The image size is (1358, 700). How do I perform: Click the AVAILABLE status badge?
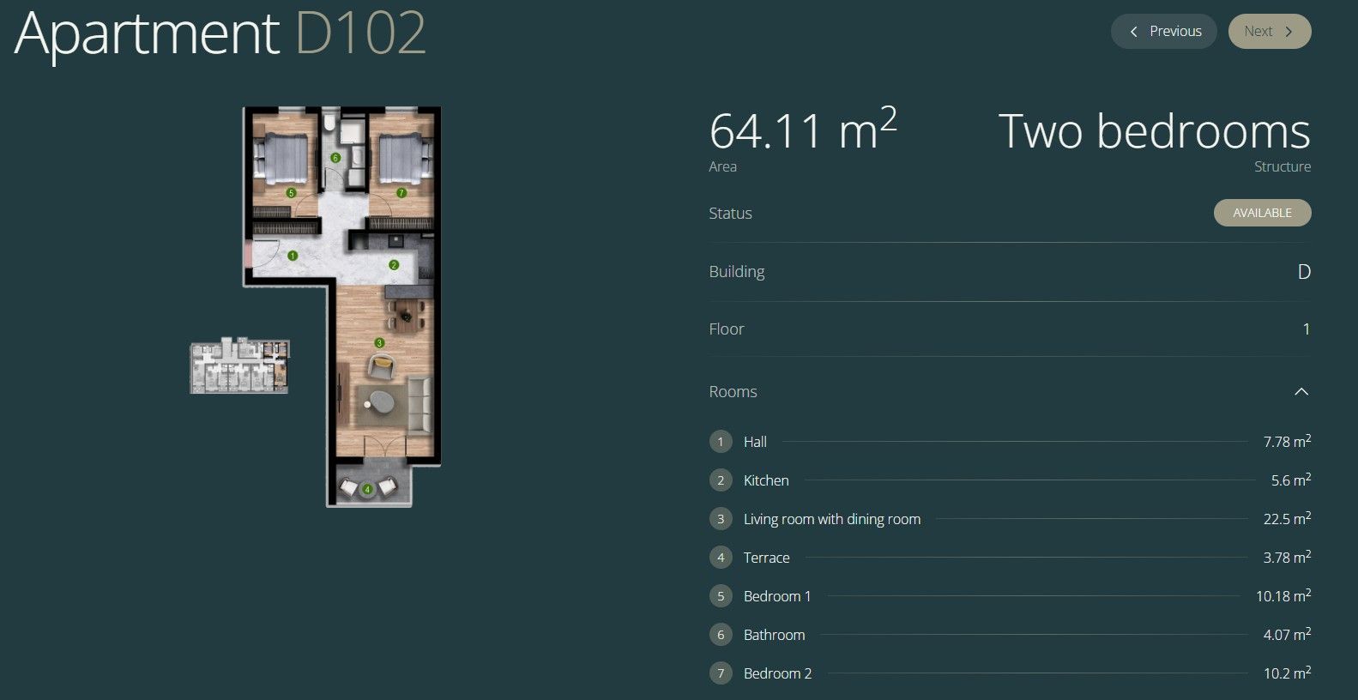tap(1262, 213)
